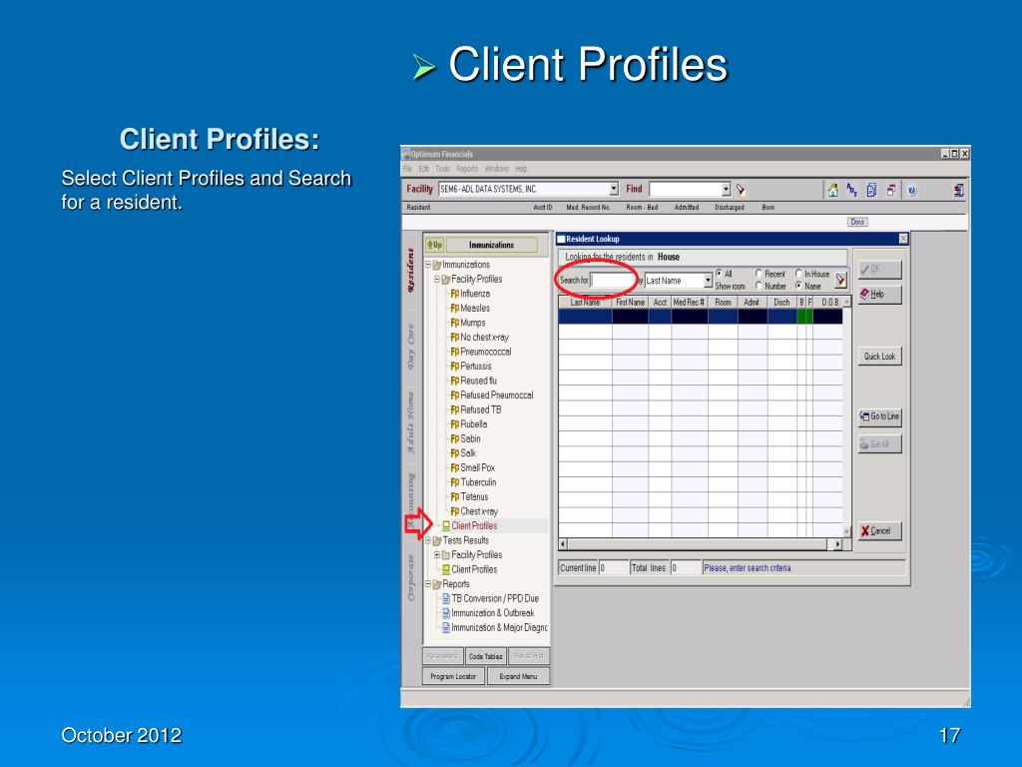Select the Number radio button
This screenshot has width=1022, height=767.
pos(759,286)
